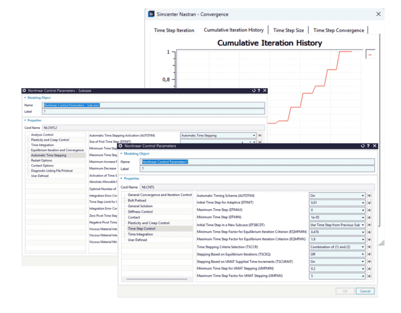Screen dimensions: 401x313
Task: Select Bolt Preload in category list
Action: pyautogui.click(x=137, y=200)
